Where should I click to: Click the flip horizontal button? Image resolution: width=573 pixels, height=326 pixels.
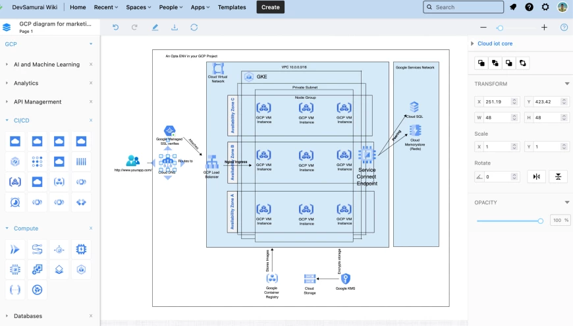[537, 177]
